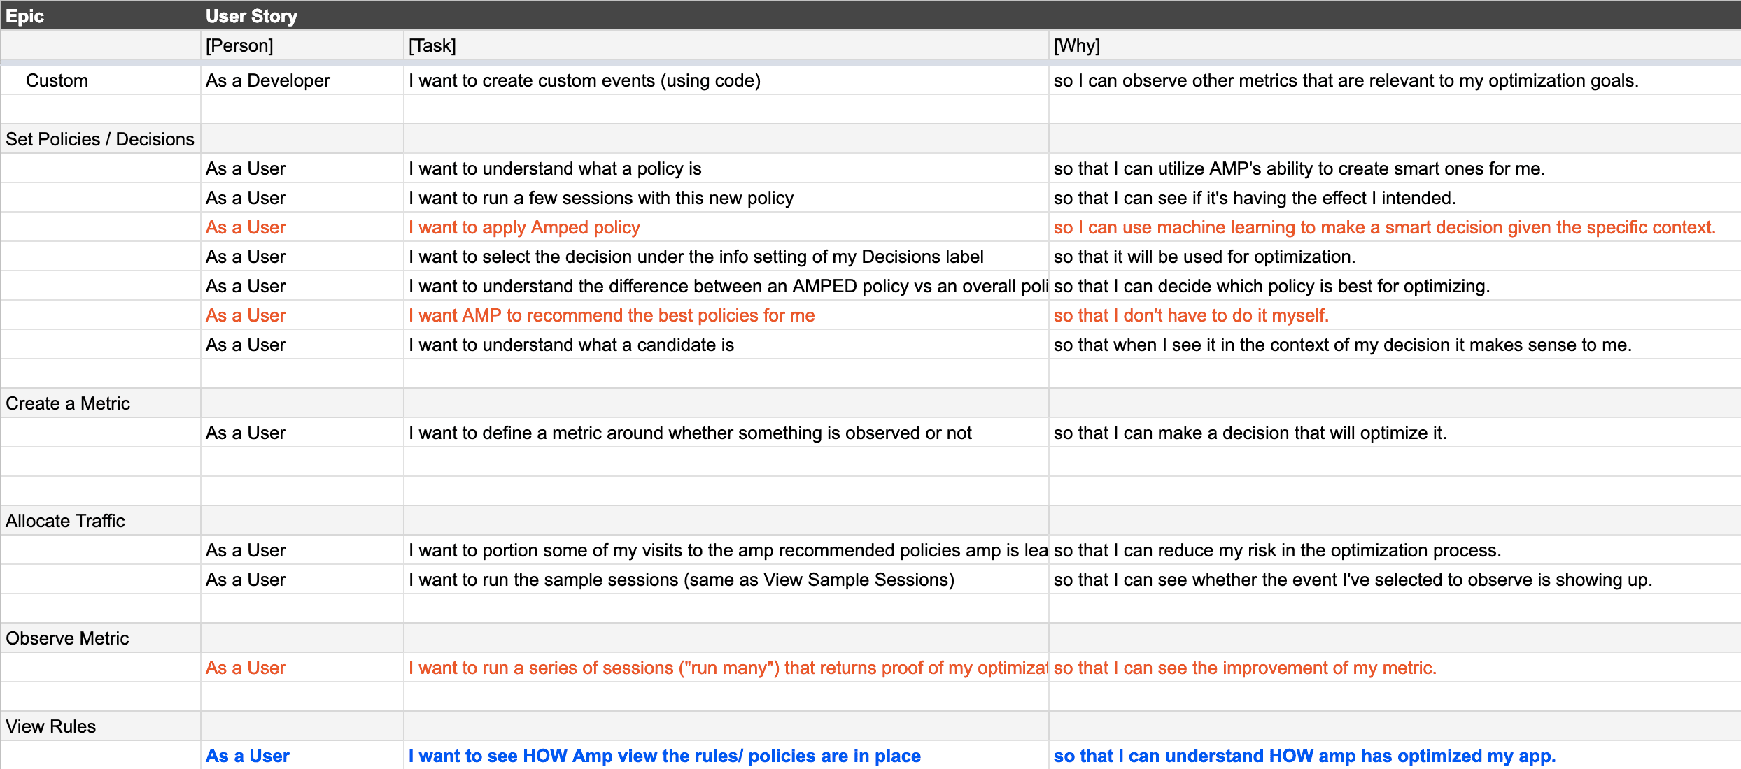Select the User Story header cell
Viewport: 1741px width, 769px height.
(971, 15)
